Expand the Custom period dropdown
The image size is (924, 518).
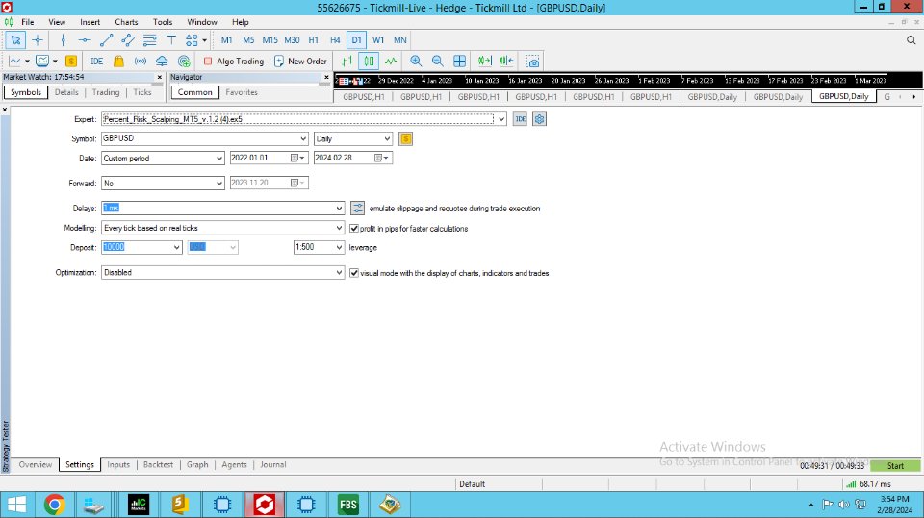click(x=219, y=159)
